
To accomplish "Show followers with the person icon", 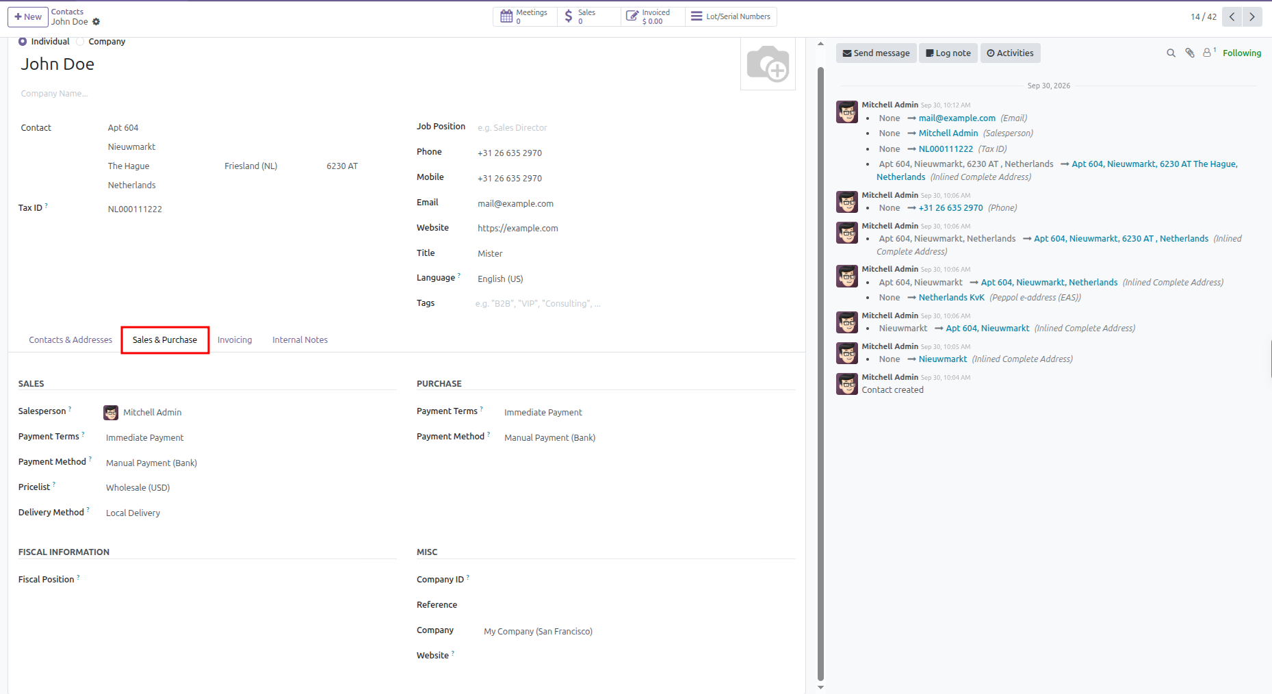I will click(1209, 52).
